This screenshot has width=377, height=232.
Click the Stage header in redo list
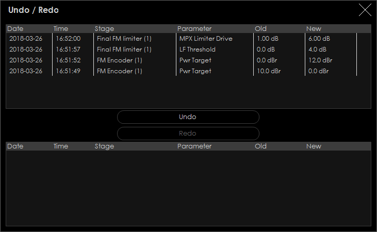pos(105,146)
